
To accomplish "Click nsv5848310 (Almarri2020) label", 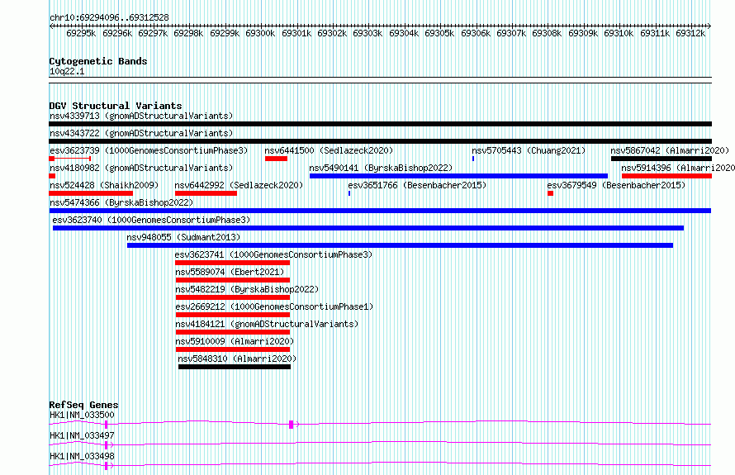I will (237, 359).
